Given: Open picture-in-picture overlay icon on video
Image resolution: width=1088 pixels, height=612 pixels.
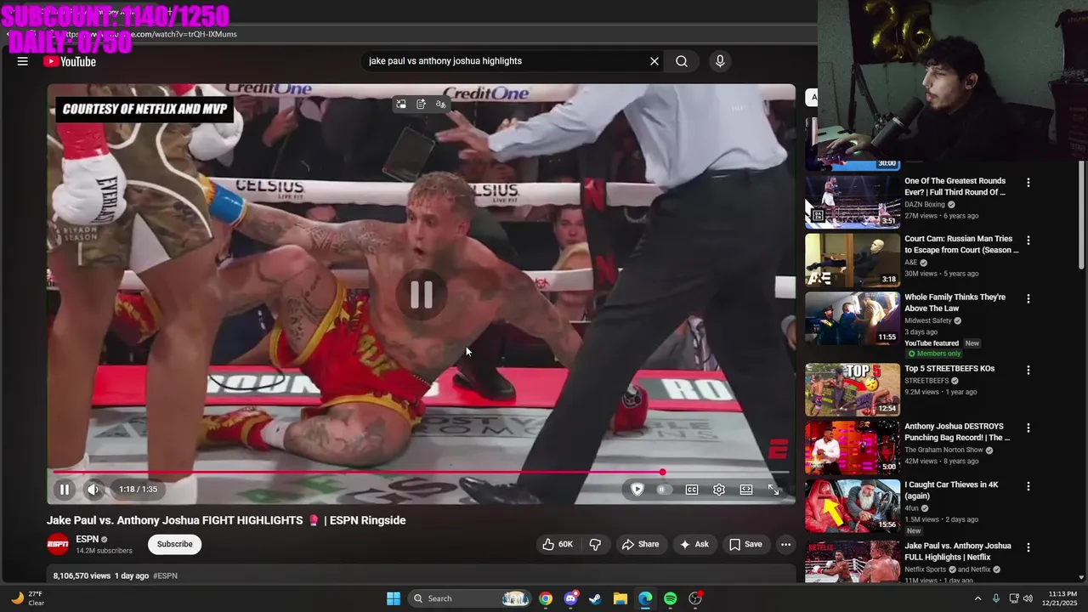Looking at the screenshot, I should tap(400, 105).
